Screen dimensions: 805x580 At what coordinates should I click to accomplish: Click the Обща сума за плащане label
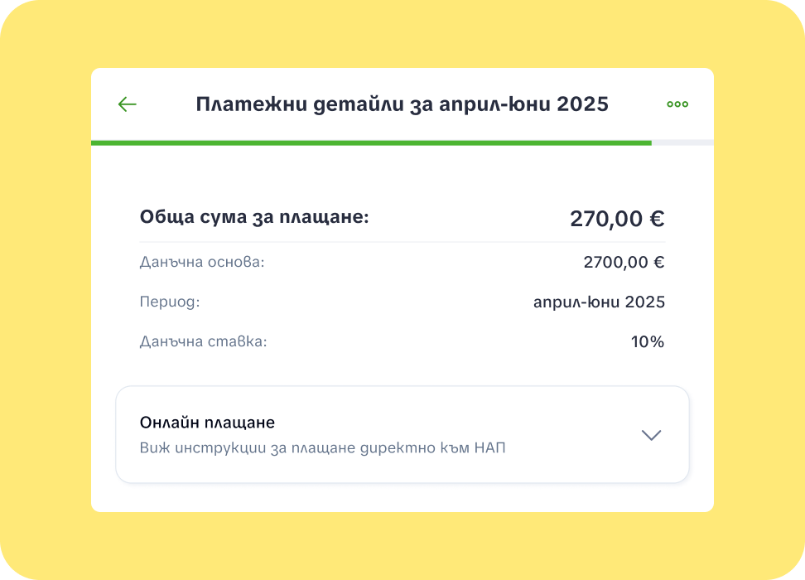coord(254,216)
